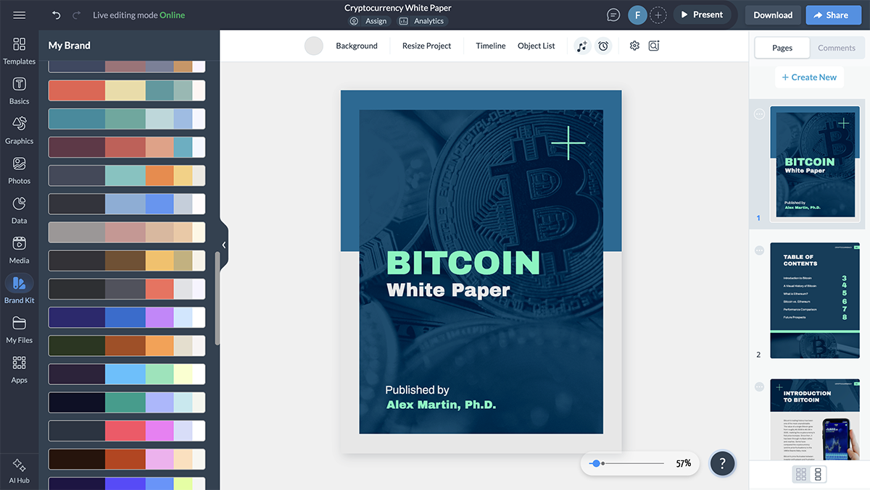Open the AI Hub

pos(19,470)
